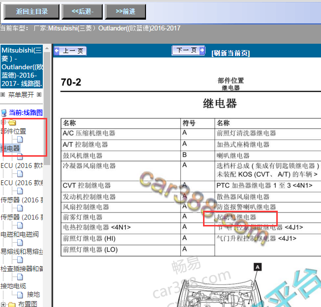Expand the 布置图 folder plus box
Viewport: 321px width, 307px height.
3,304
